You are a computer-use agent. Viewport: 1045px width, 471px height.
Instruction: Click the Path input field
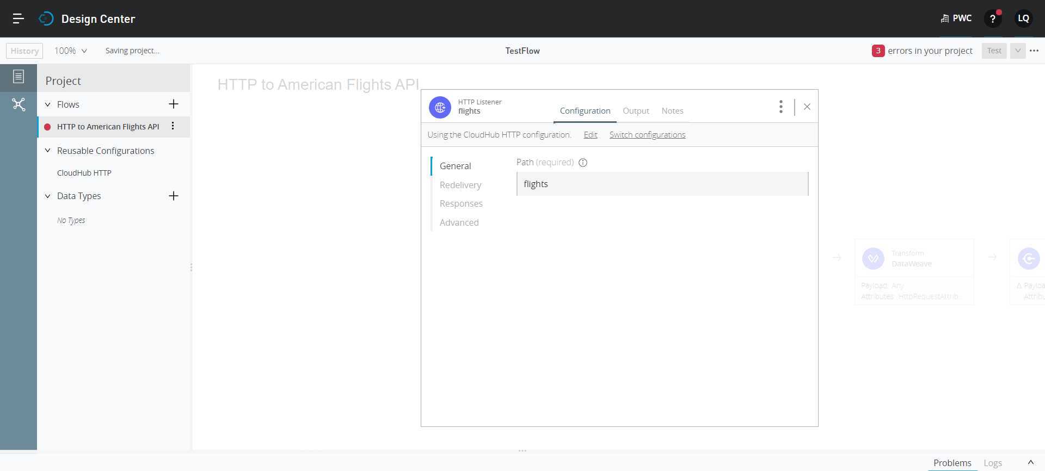click(x=662, y=184)
